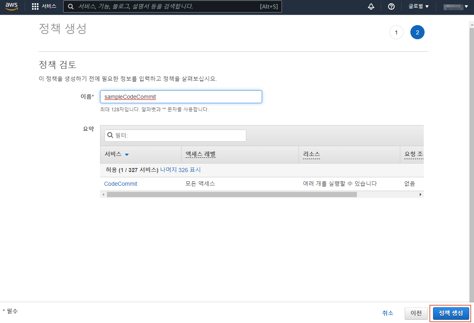The height and width of the screenshot is (323, 474).
Task: Open the 글로벌 region dropdown
Action: click(x=418, y=6)
